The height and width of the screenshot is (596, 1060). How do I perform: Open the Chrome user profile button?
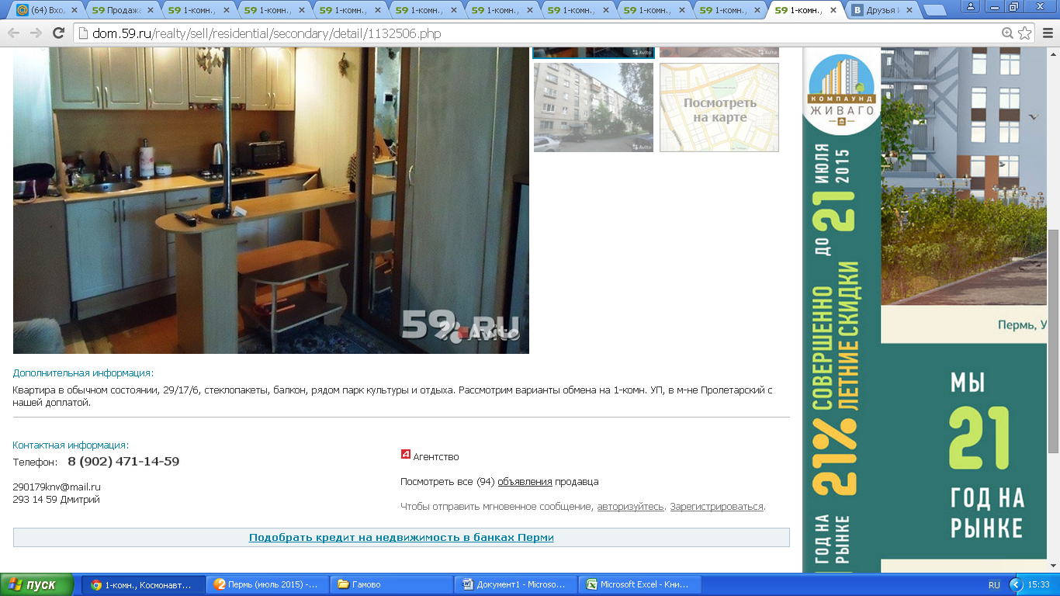click(x=971, y=6)
